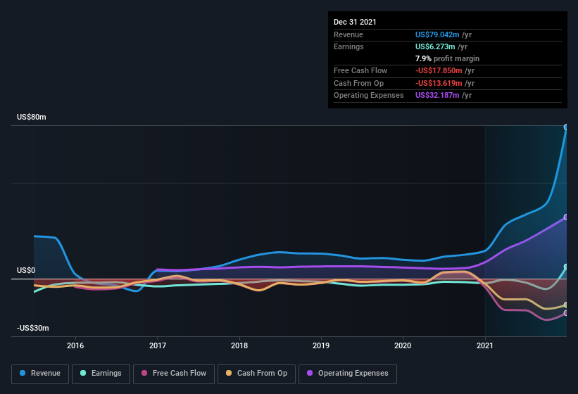Toggle the Revenue legend button

pos(40,374)
